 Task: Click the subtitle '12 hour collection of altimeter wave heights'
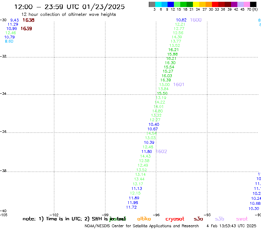(68, 15)
